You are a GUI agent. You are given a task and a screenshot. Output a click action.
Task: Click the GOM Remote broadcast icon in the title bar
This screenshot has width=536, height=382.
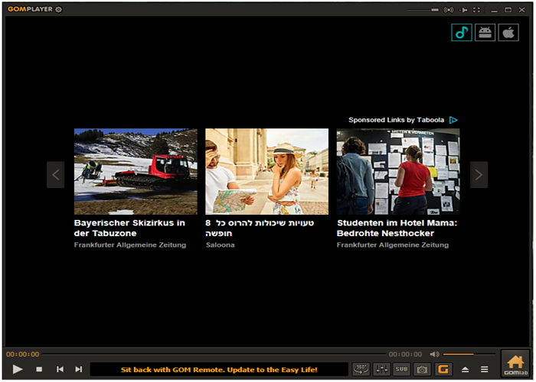point(449,10)
